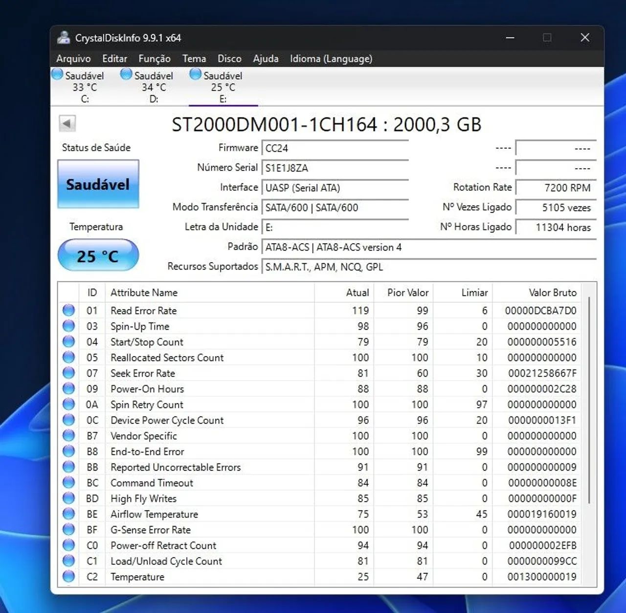Image resolution: width=626 pixels, height=613 pixels.
Task: Click the Rotation Rate field 7200 RPM
Action: (556, 188)
